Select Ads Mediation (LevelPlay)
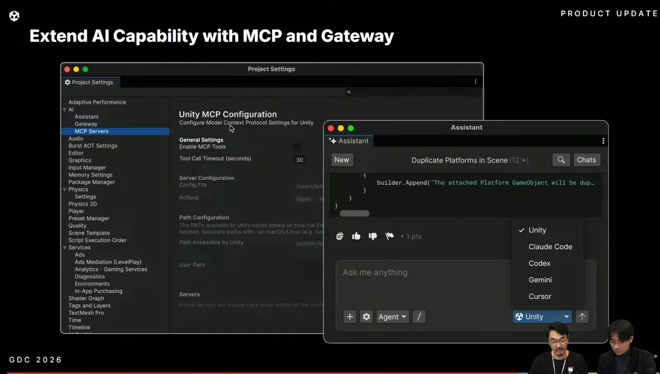Viewport: 660px width, 374px height. pyautogui.click(x=108, y=262)
